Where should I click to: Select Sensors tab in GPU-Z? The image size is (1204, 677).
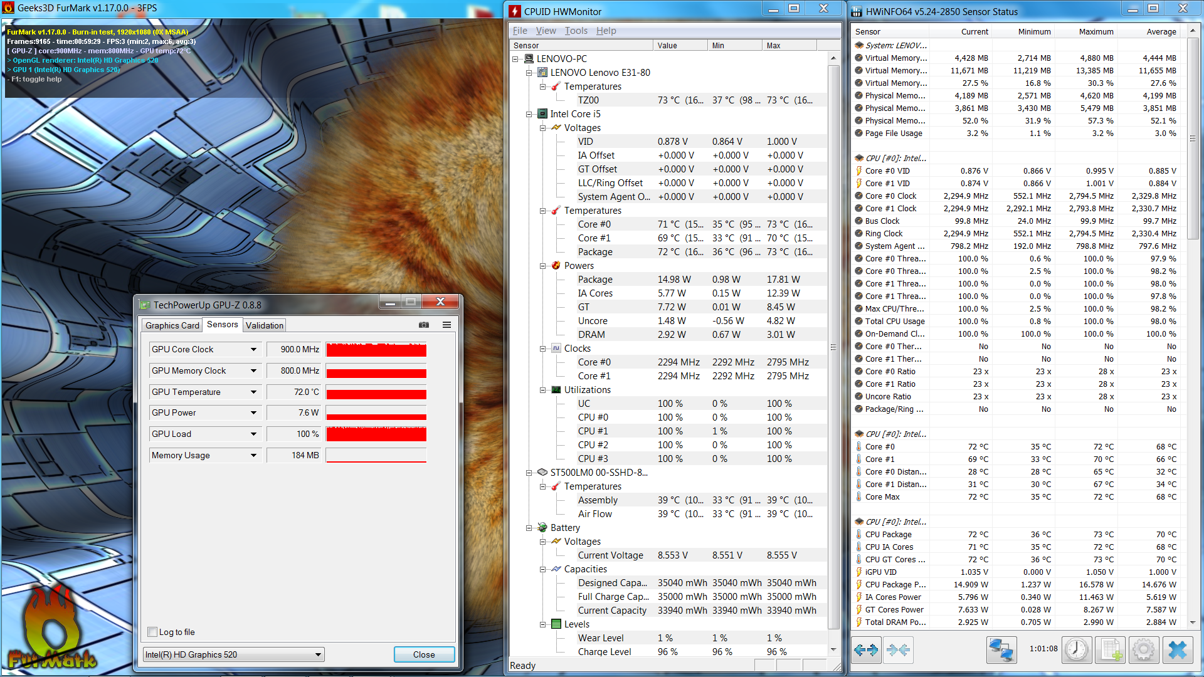[223, 325]
